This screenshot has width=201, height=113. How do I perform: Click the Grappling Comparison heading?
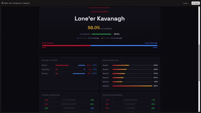point(112,95)
